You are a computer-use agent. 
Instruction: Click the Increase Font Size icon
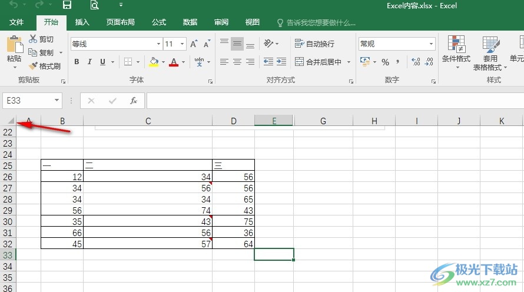194,44
